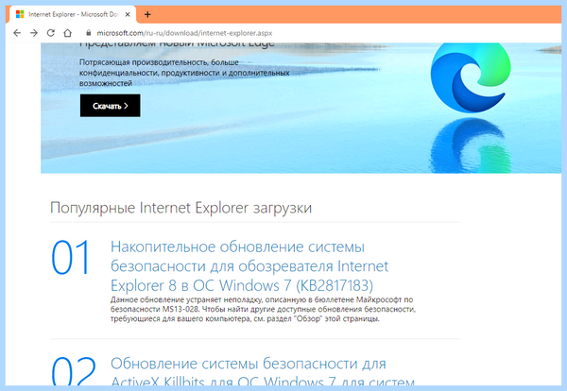This screenshot has height=391, width=567.
Task: Select the Internet Explorer - Microsoft Download tab
Action: coord(74,14)
